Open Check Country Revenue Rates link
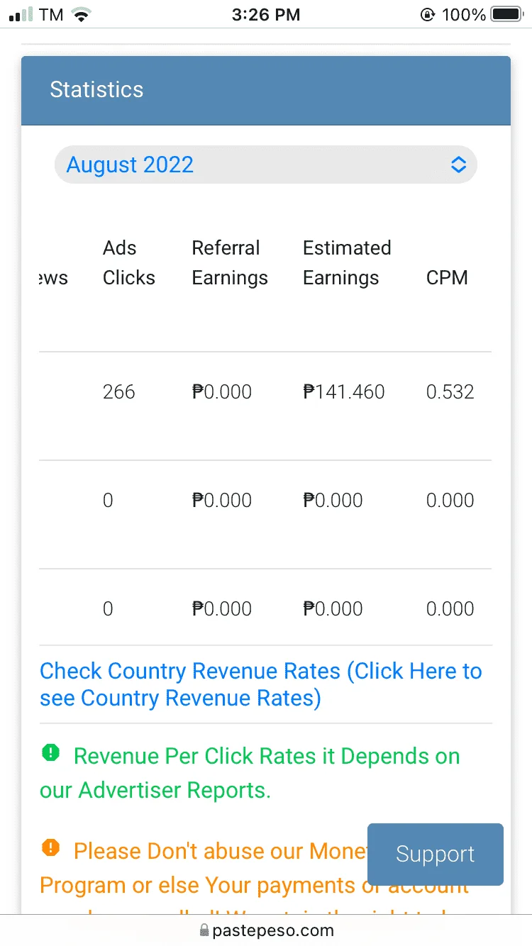 click(260, 684)
